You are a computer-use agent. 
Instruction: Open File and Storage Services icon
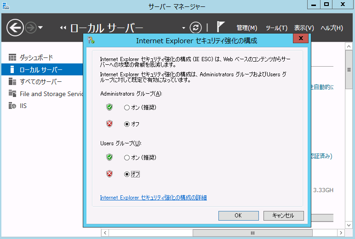coord(12,94)
